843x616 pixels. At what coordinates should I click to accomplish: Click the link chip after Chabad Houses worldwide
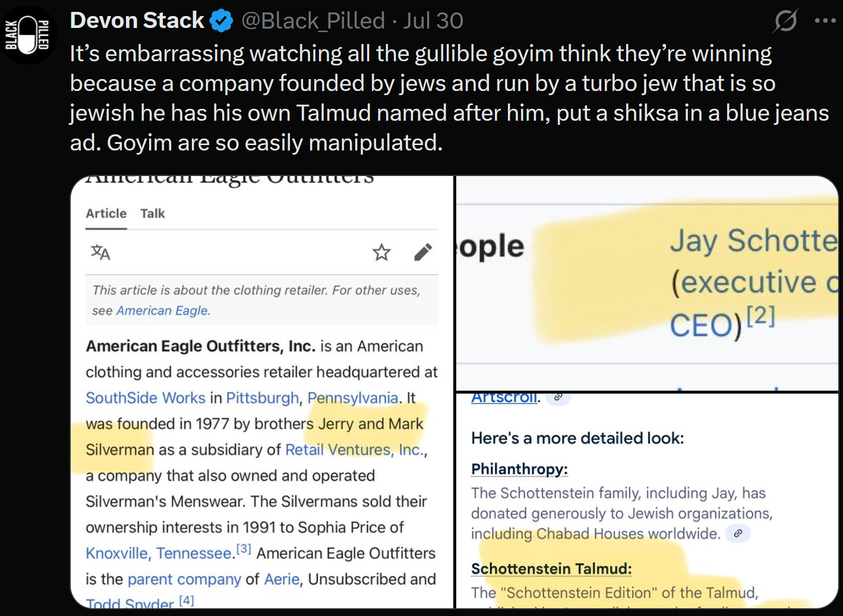click(738, 533)
